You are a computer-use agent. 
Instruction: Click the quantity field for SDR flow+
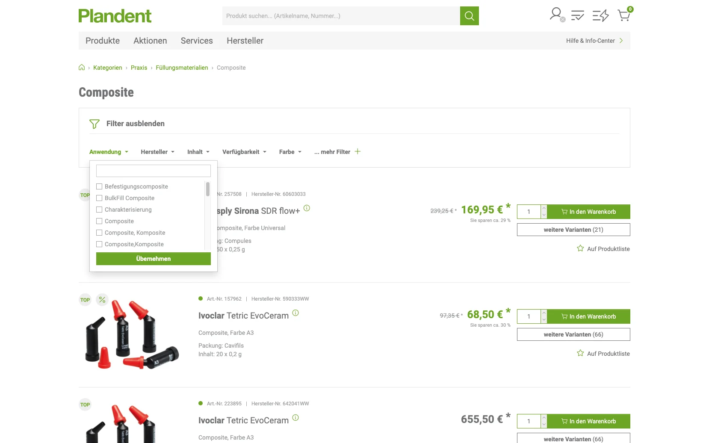529,212
